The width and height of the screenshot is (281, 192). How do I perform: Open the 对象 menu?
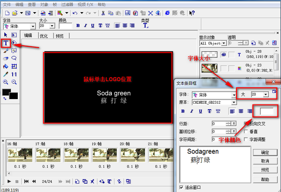pyautogui.click(x=44, y=5)
